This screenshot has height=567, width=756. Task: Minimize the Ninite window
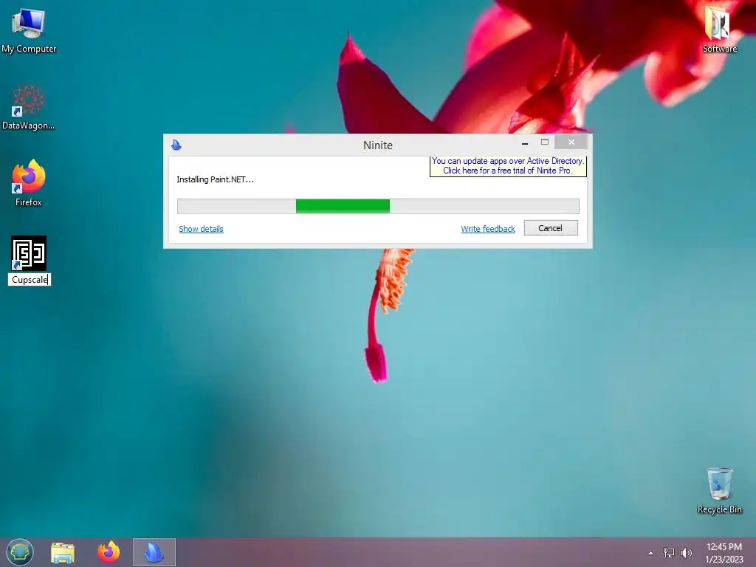[x=525, y=142]
